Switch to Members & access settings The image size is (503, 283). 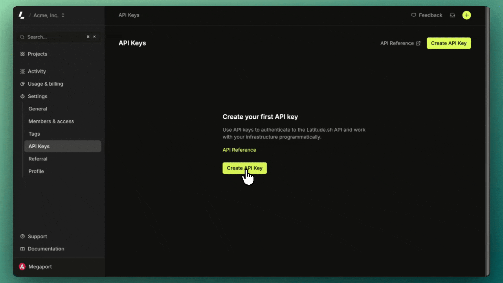point(51,121)
